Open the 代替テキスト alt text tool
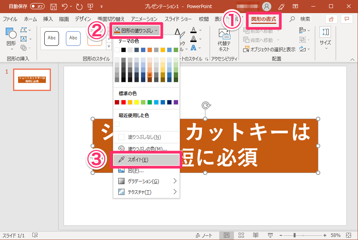The image size is (358, 240). coord(224,40)
